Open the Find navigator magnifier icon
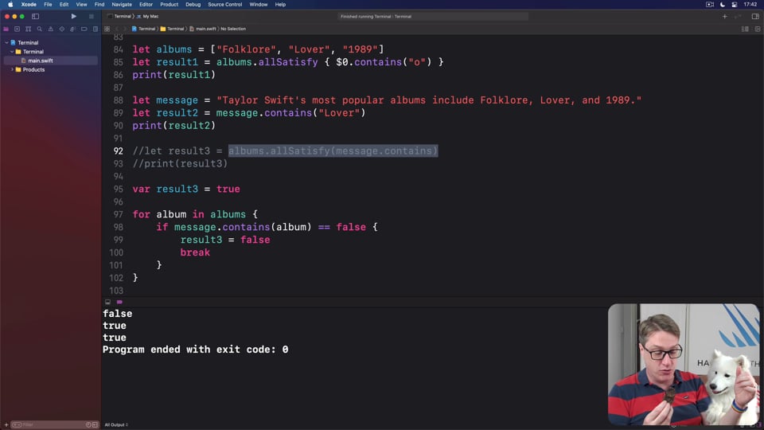764x430 pixels. click(40, 29)
